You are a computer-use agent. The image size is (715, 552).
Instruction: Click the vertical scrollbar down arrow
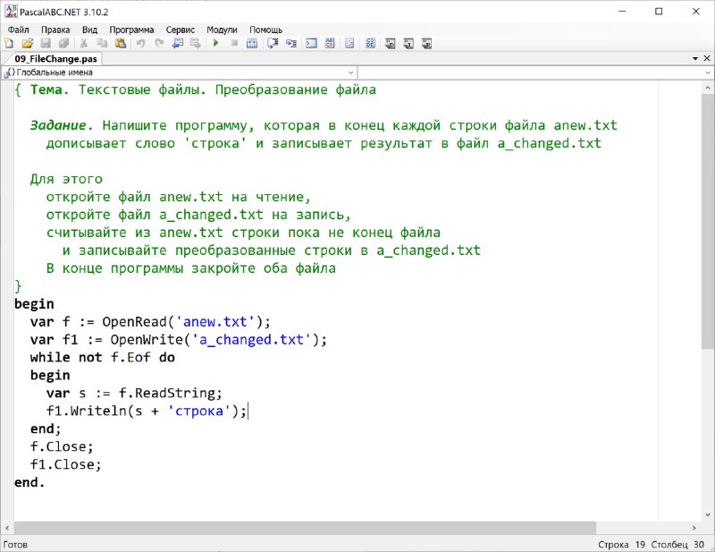708,515
